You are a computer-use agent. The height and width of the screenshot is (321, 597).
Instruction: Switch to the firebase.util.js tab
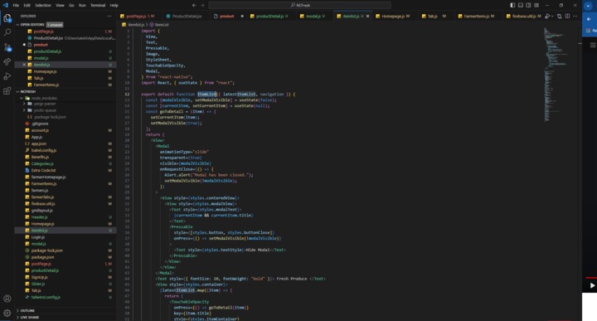(523, 17)
